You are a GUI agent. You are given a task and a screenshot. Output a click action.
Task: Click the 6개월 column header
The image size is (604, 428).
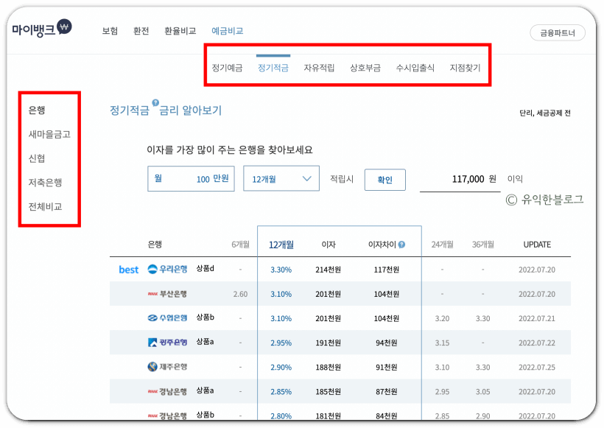(240, 245)
